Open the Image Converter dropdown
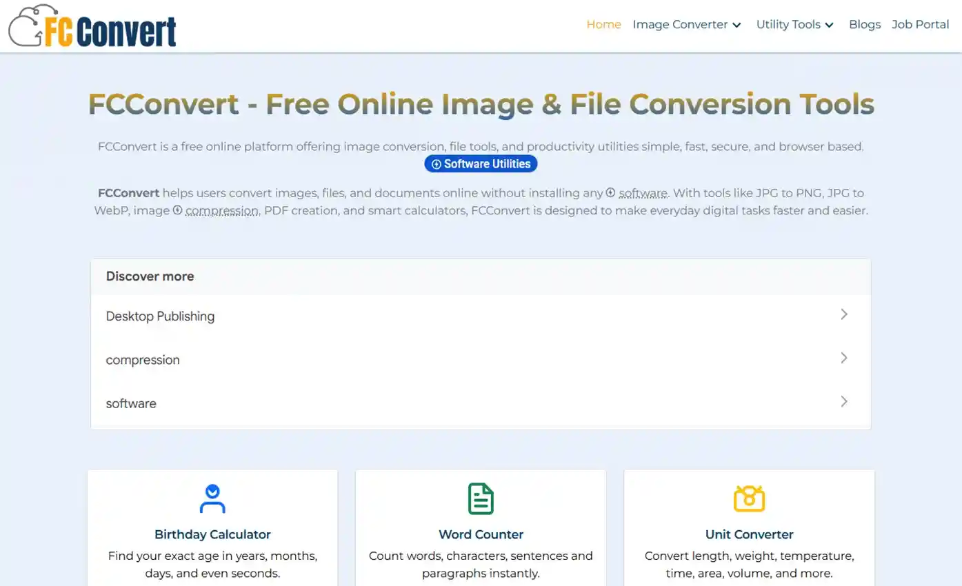This screenshot has height=586, width=962. click(686, 24)
